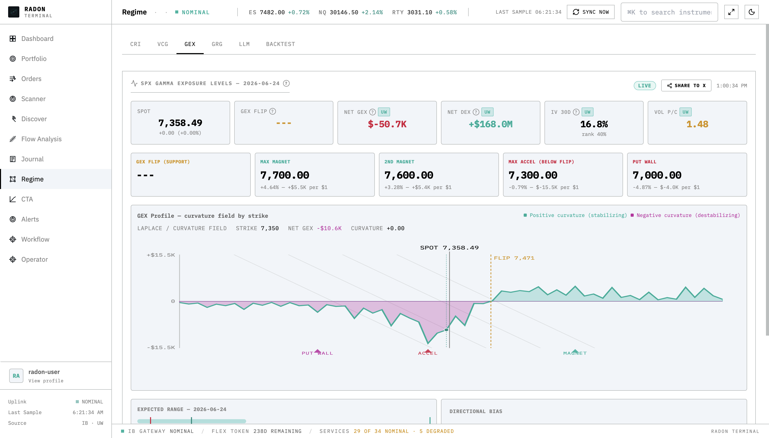Click the instrument search field
This screenshot has width=769, height=438.
[x=669, y=12]
